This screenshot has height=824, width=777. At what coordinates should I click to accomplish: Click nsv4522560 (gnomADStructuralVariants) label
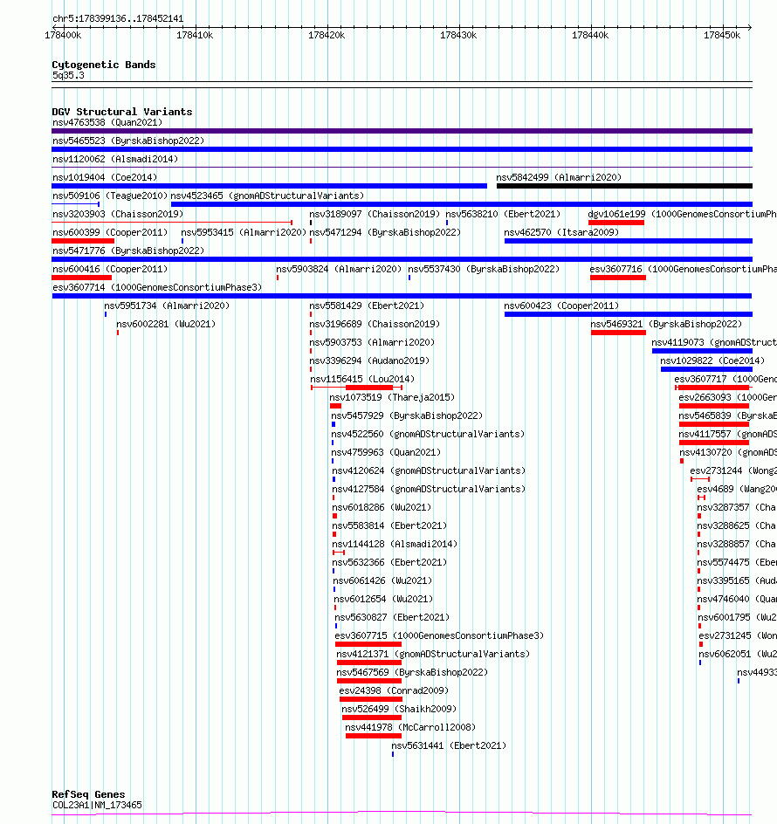coord(428,434)
